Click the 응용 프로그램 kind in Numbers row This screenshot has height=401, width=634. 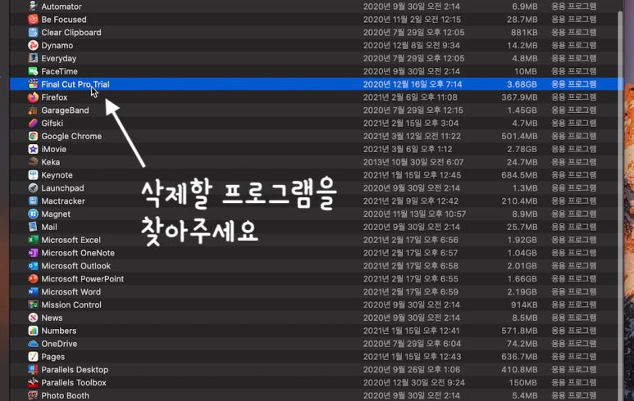[x=574, y=331]
